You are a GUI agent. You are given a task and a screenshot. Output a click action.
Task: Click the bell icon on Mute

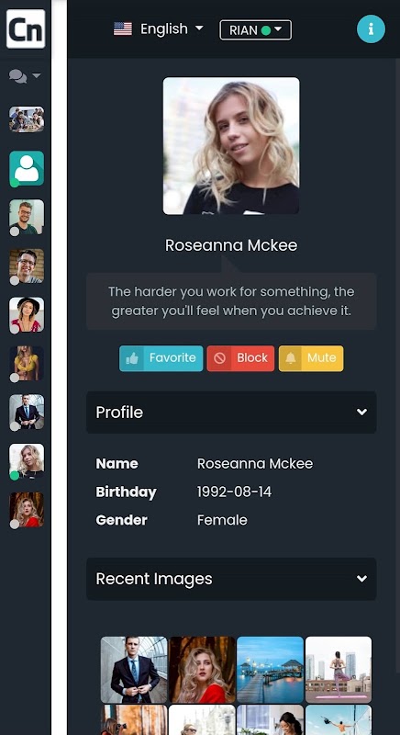click(291, 358)
